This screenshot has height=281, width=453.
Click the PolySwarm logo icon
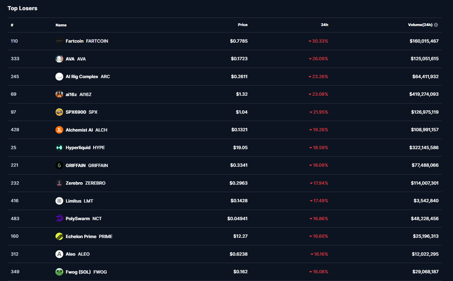click(59, 218)
